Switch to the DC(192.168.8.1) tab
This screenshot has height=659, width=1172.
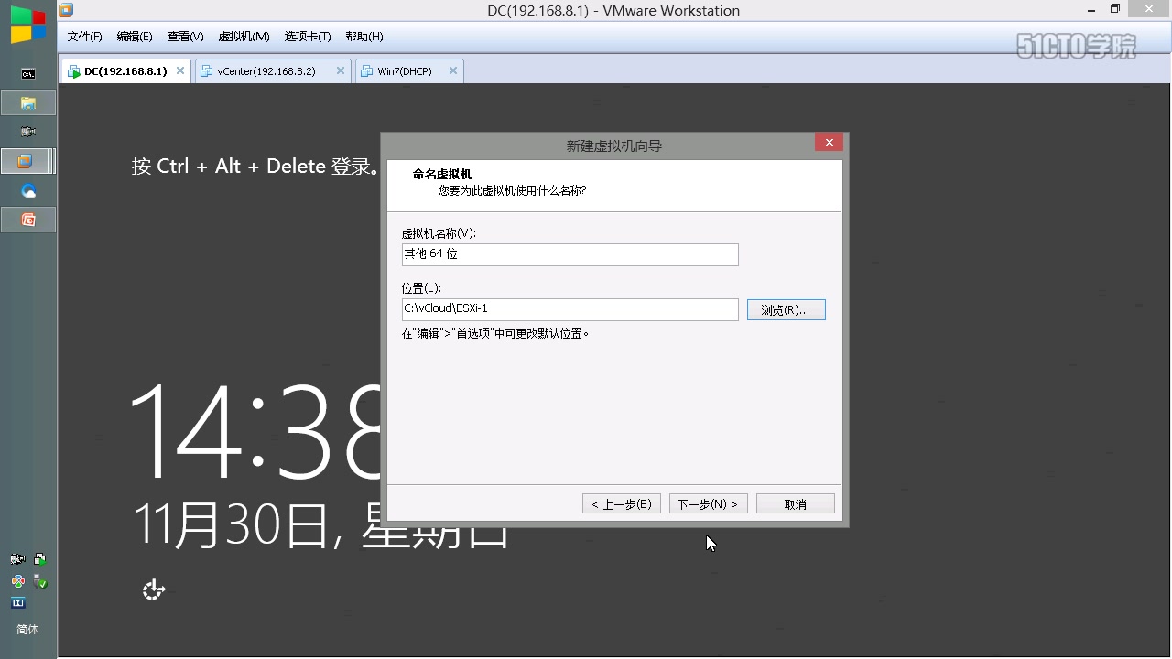pos(126,71)
